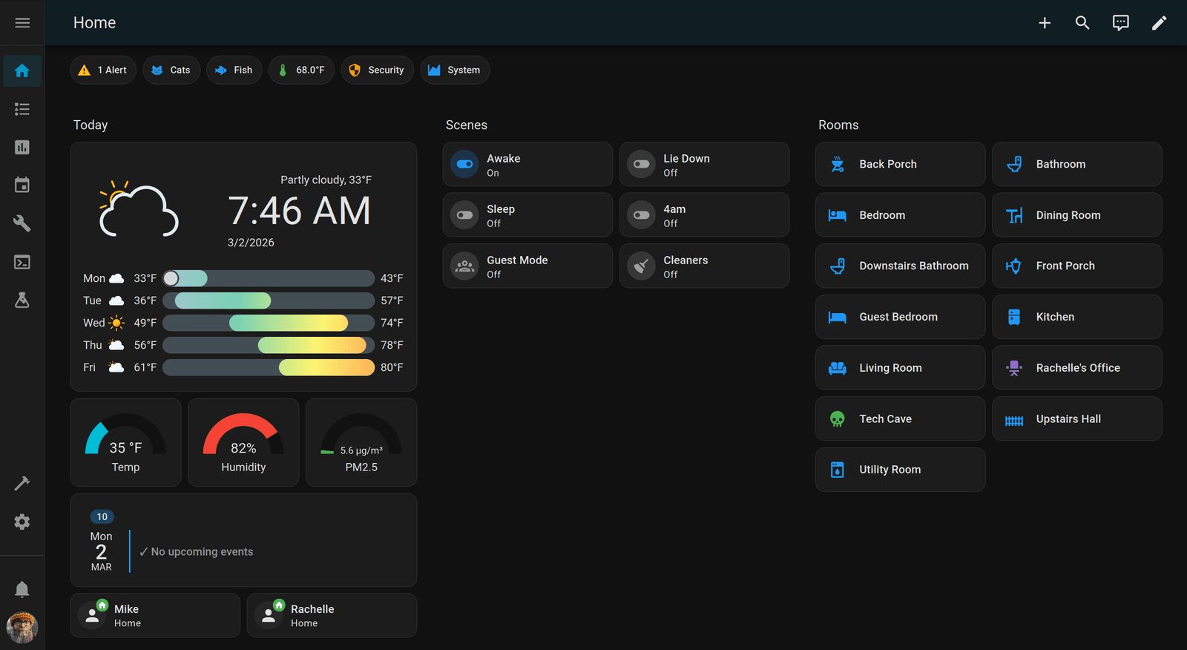Toggle the Sleep scene switch

point(465,215)
